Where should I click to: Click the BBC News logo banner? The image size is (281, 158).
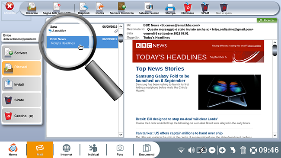(151, 46)
